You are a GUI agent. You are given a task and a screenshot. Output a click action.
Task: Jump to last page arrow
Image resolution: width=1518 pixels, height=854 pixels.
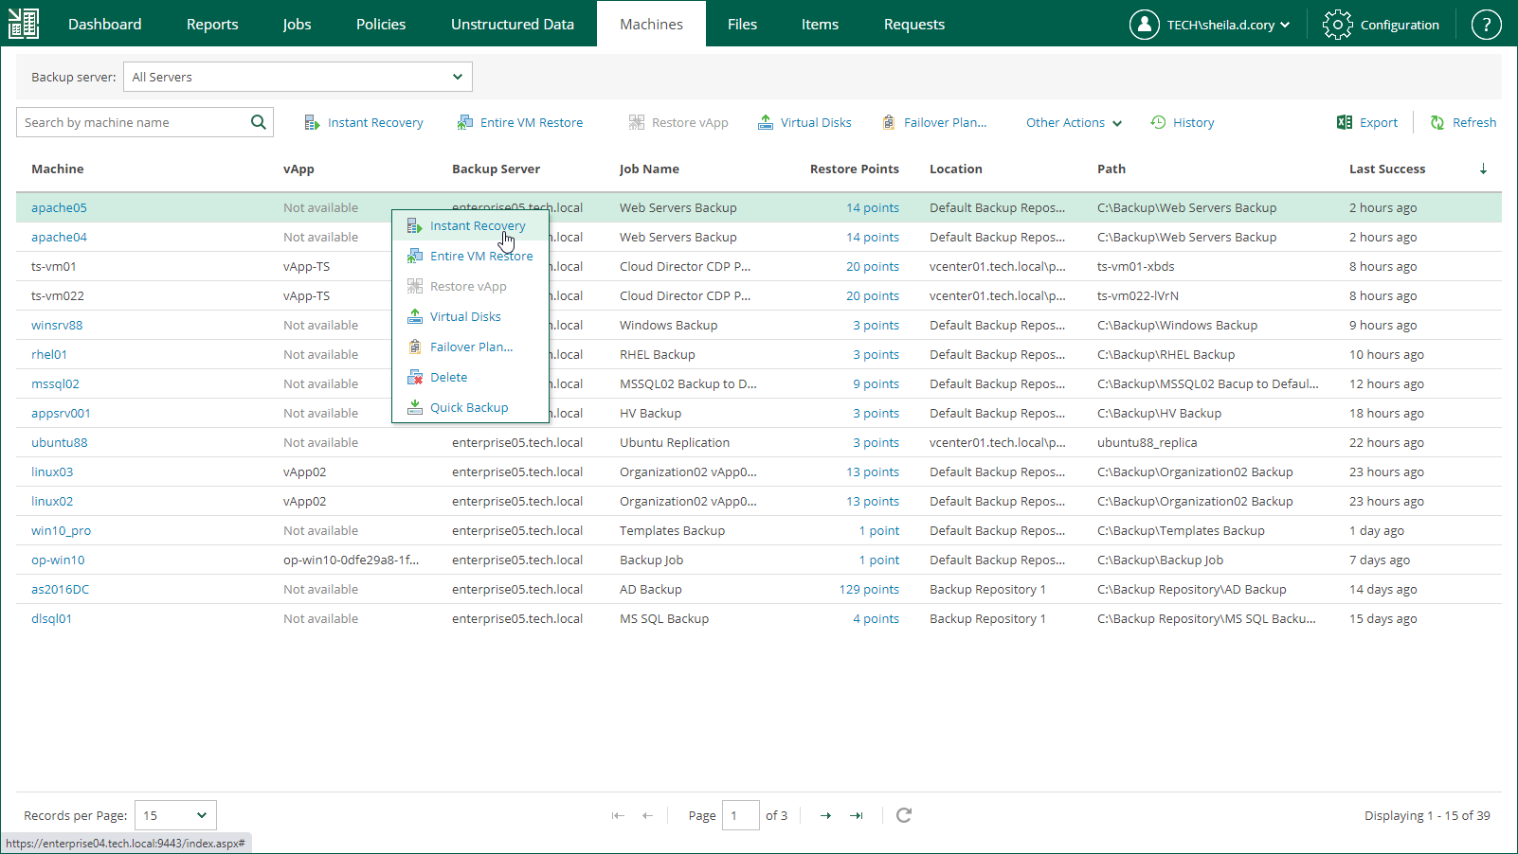click(857, 815)
